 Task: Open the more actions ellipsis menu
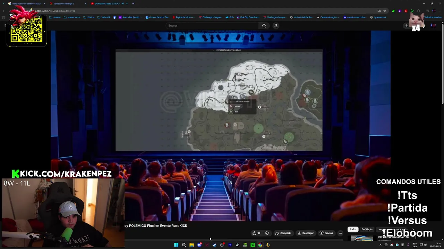tap(340, 233)
